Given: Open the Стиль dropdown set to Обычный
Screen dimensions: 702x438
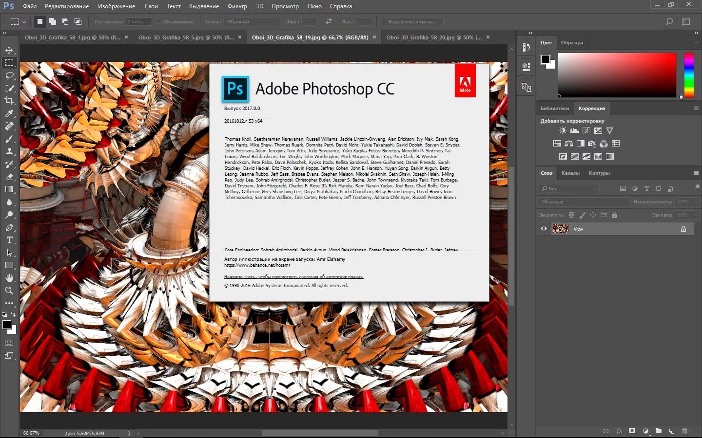Looking at the screenshot, I should coord(252,21).
